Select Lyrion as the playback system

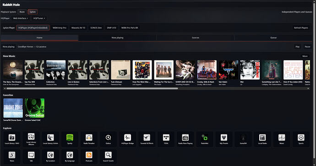[x=33, y=12]
